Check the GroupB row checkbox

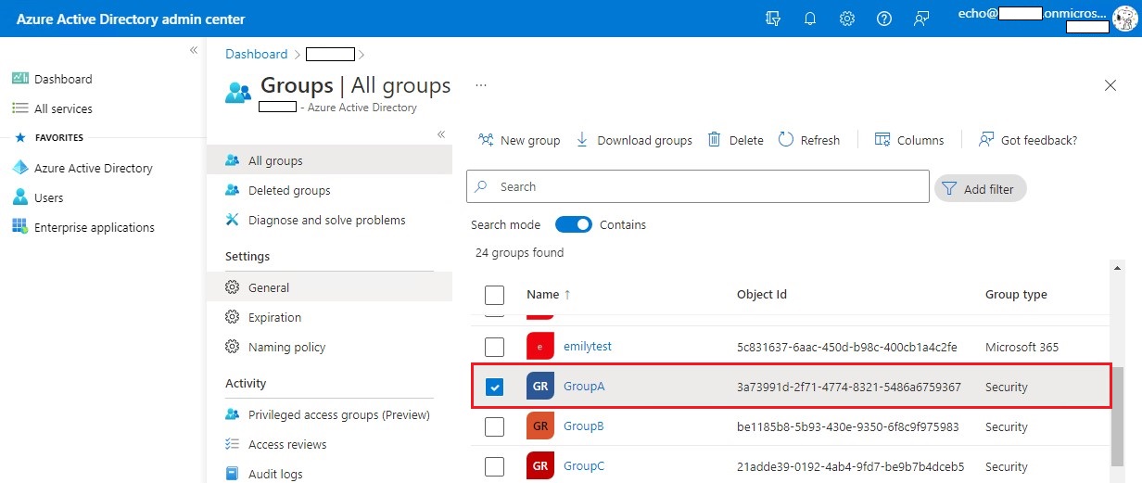pyautogui.click(x=495, y=426)
